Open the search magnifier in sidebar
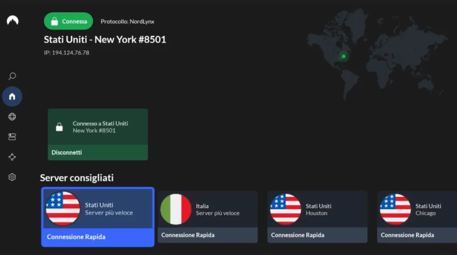 point(12,76)
